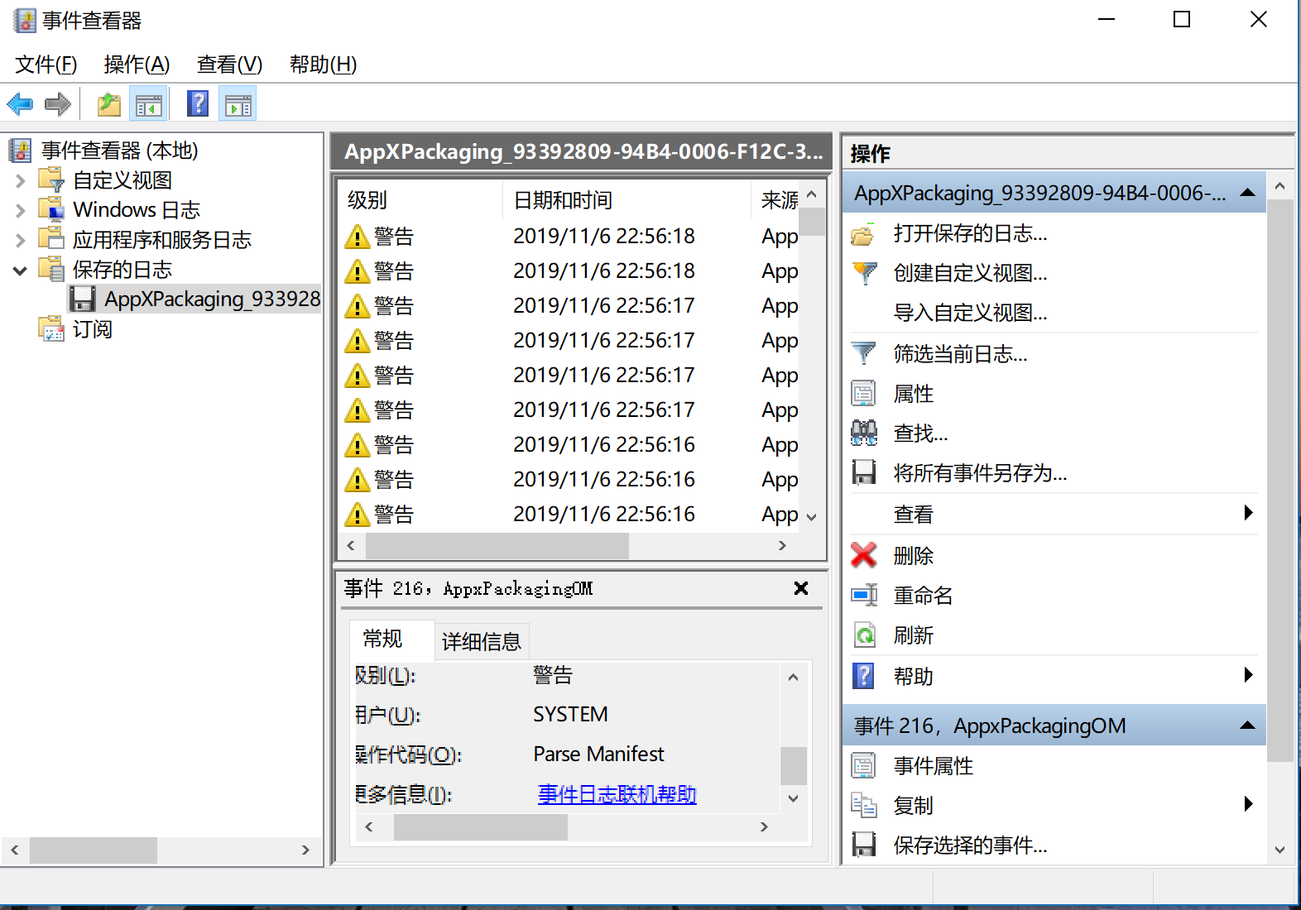This screenshot has width=1301, height=910.
Task: Click the 打开保存的日志 folder icon
Action: point(863,235)
